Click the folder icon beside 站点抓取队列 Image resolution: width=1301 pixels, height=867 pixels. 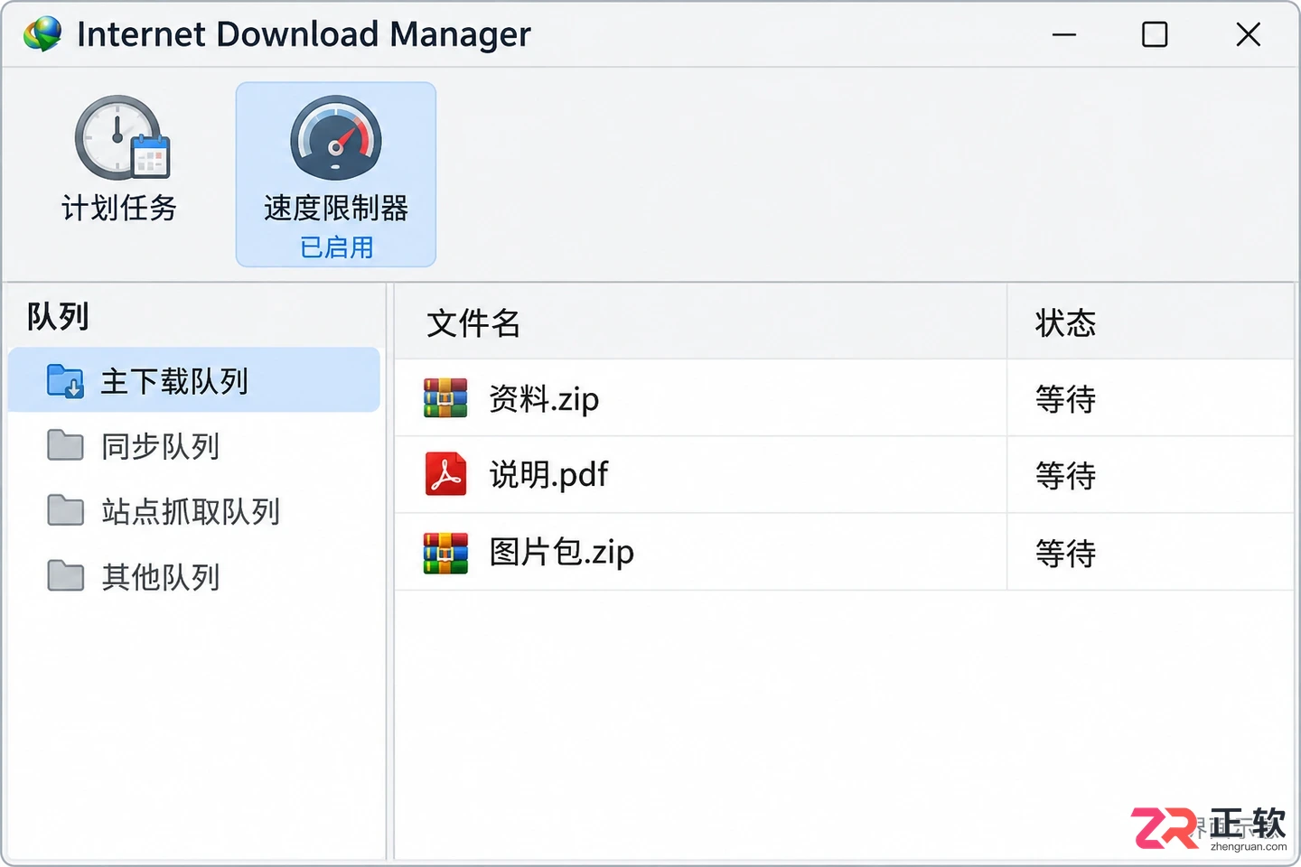[65, 510]
